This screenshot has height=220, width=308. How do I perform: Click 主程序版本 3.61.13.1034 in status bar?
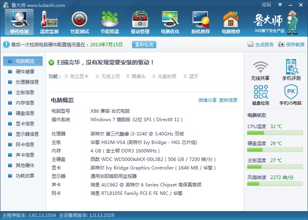tap(29, 215)
